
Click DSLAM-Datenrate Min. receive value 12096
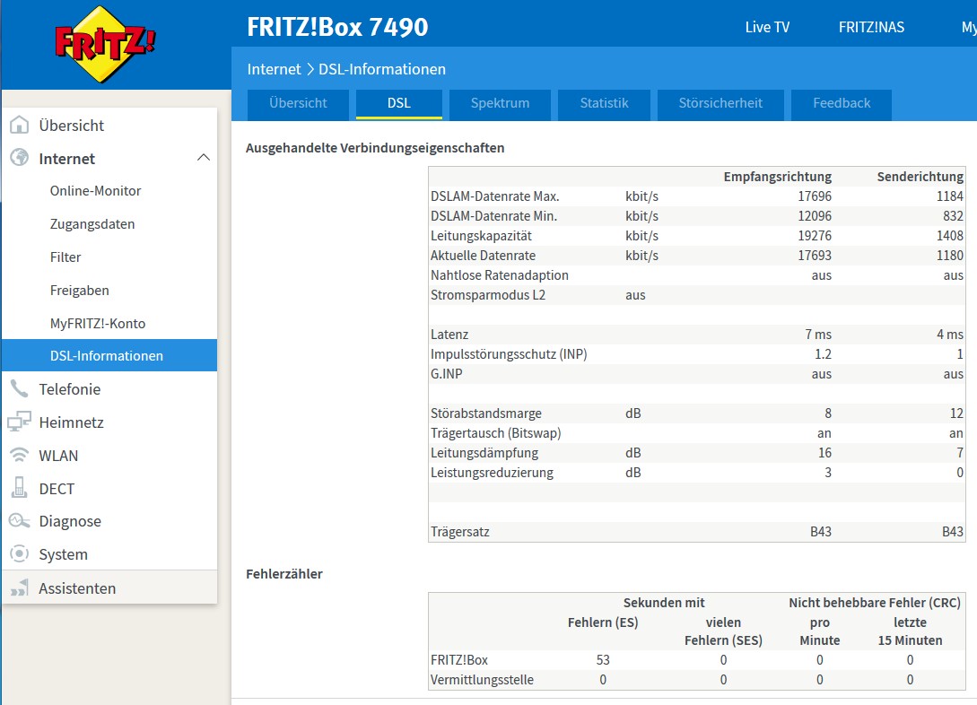pyautogui.click(x=815, y=216)
